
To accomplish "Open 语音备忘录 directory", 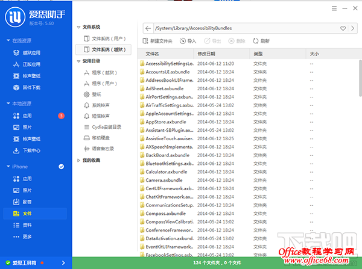I will [x=99, y=149].
